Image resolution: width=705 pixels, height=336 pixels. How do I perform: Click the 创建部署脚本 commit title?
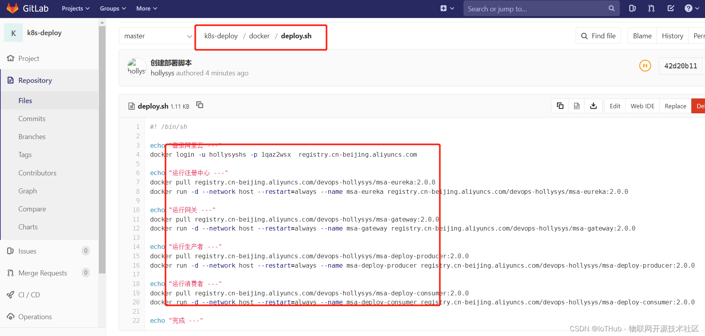tap(171, 63)
